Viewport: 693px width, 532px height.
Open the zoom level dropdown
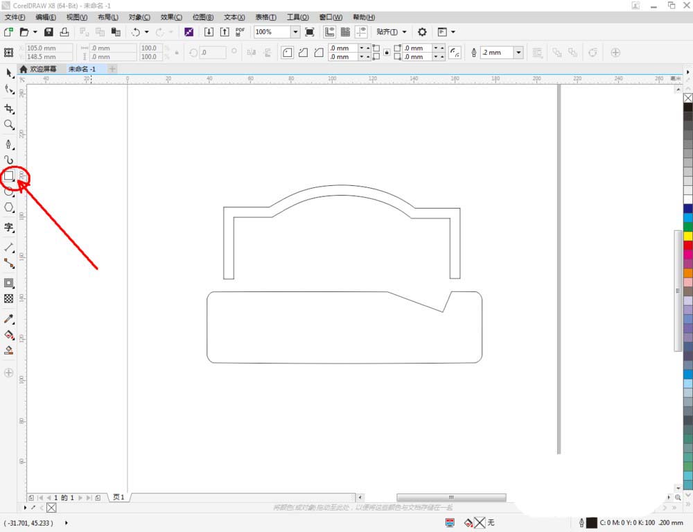pyautogui.click(x=295, y=32)
